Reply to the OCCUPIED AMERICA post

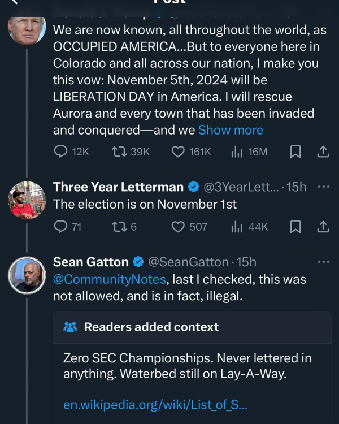tap(61, 152)
